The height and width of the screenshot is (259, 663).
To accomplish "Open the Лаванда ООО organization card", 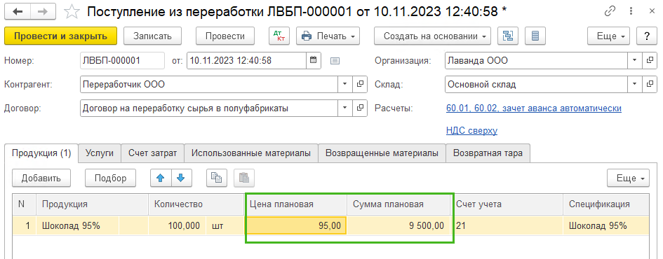I will tap(650, 60).
